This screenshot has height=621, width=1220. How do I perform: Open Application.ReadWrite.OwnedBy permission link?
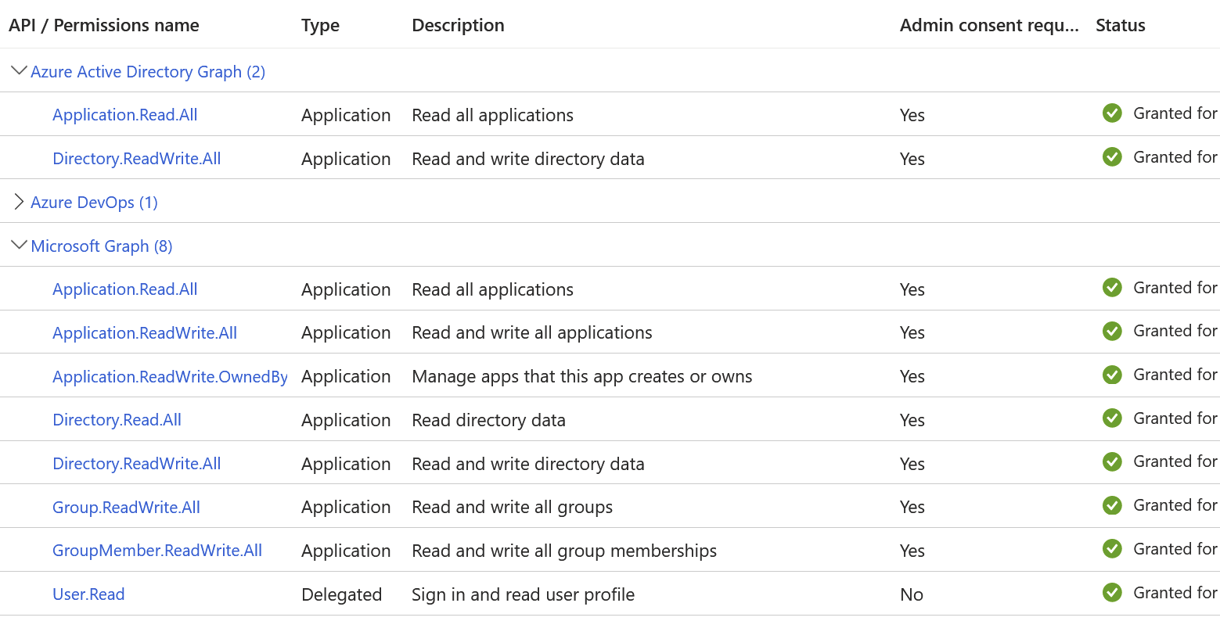click(170, 376)
